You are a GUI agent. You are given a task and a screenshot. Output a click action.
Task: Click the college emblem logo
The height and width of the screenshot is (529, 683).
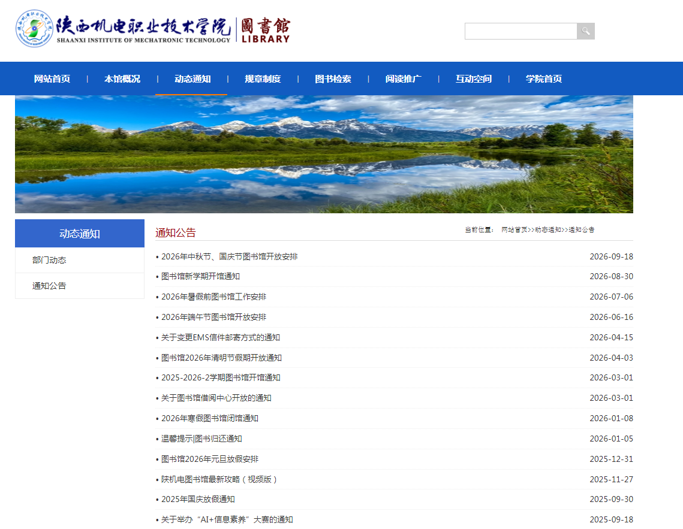click(34, 28)
